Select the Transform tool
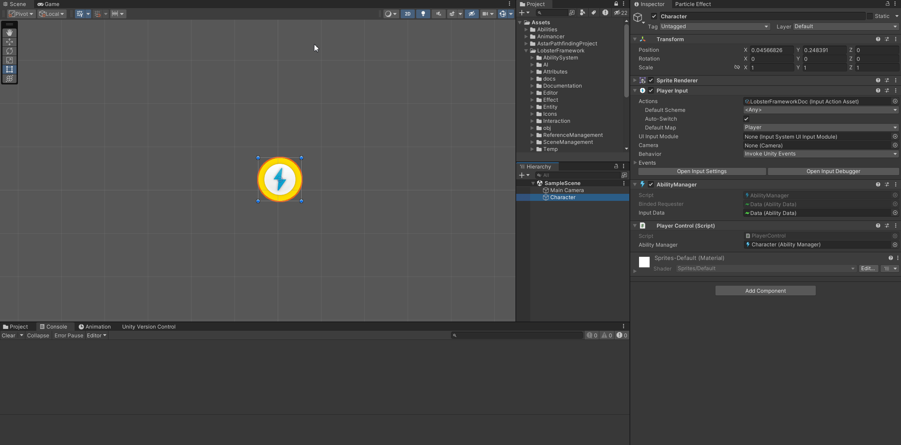 click(x=10, y=78)
